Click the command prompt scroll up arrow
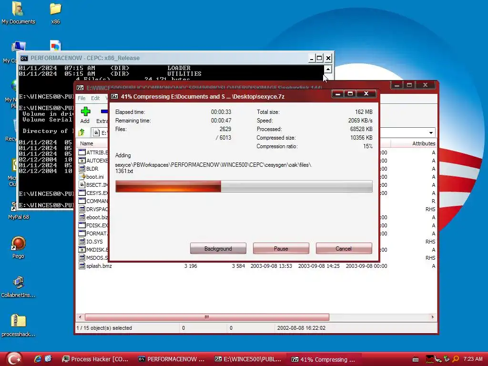This screenshot has width=488, height=366. pyautogui.click(x=328, y=69)
